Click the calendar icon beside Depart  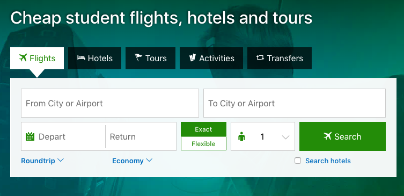[30, 136]
